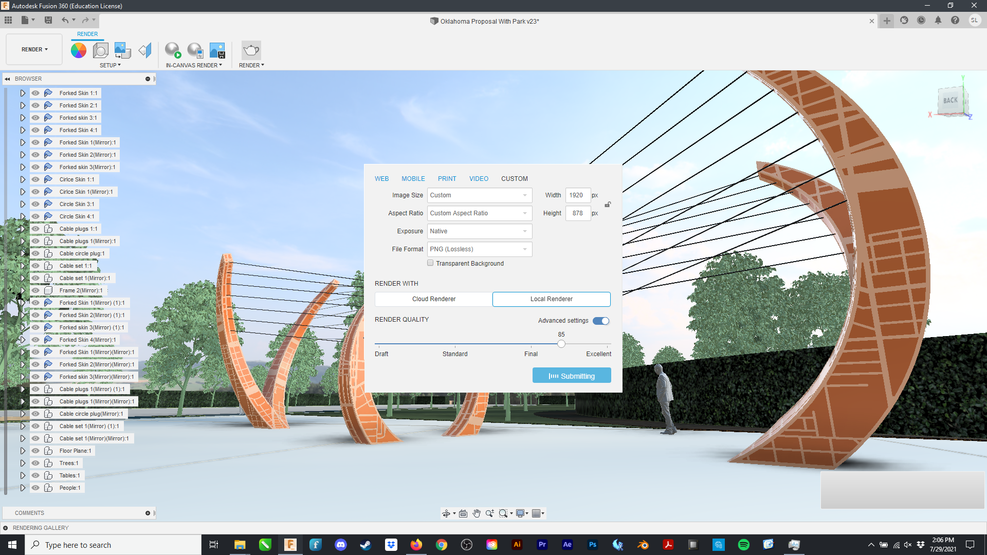
Task: Hide Trees:1 visibility eye
Action: (x=35, y=463)
